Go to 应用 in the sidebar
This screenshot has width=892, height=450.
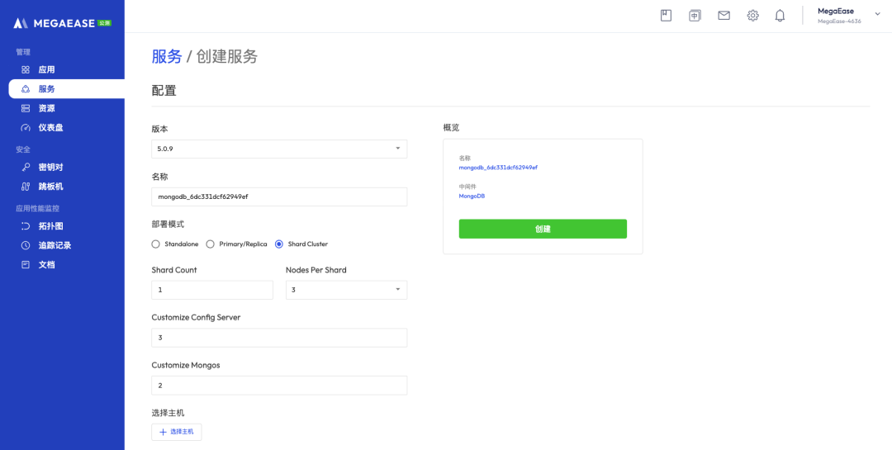click(46, 70)
